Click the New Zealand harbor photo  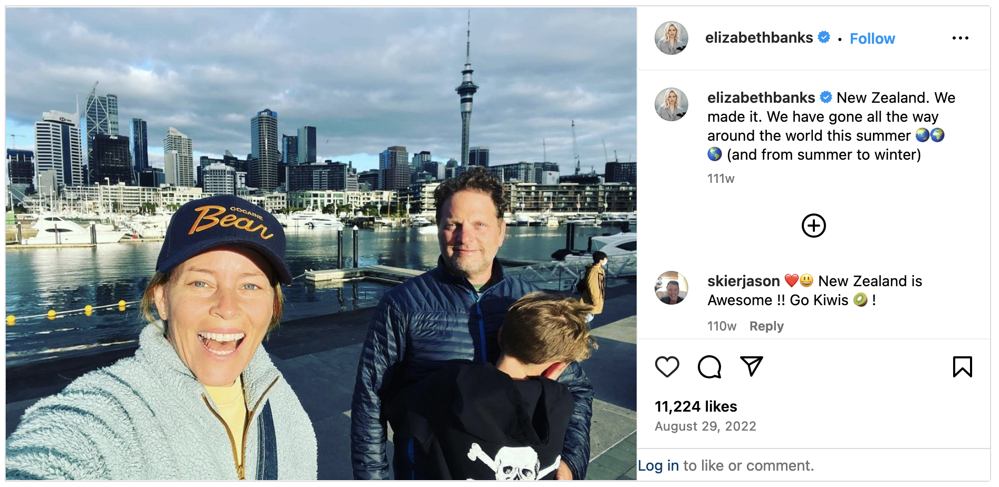tap(321, 244)
